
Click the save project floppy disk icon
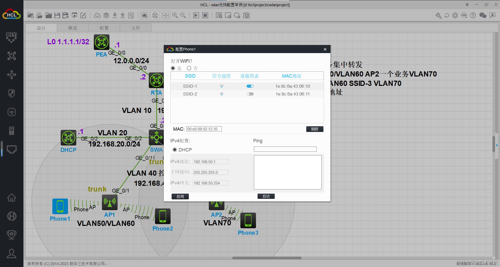click(57, 15)
